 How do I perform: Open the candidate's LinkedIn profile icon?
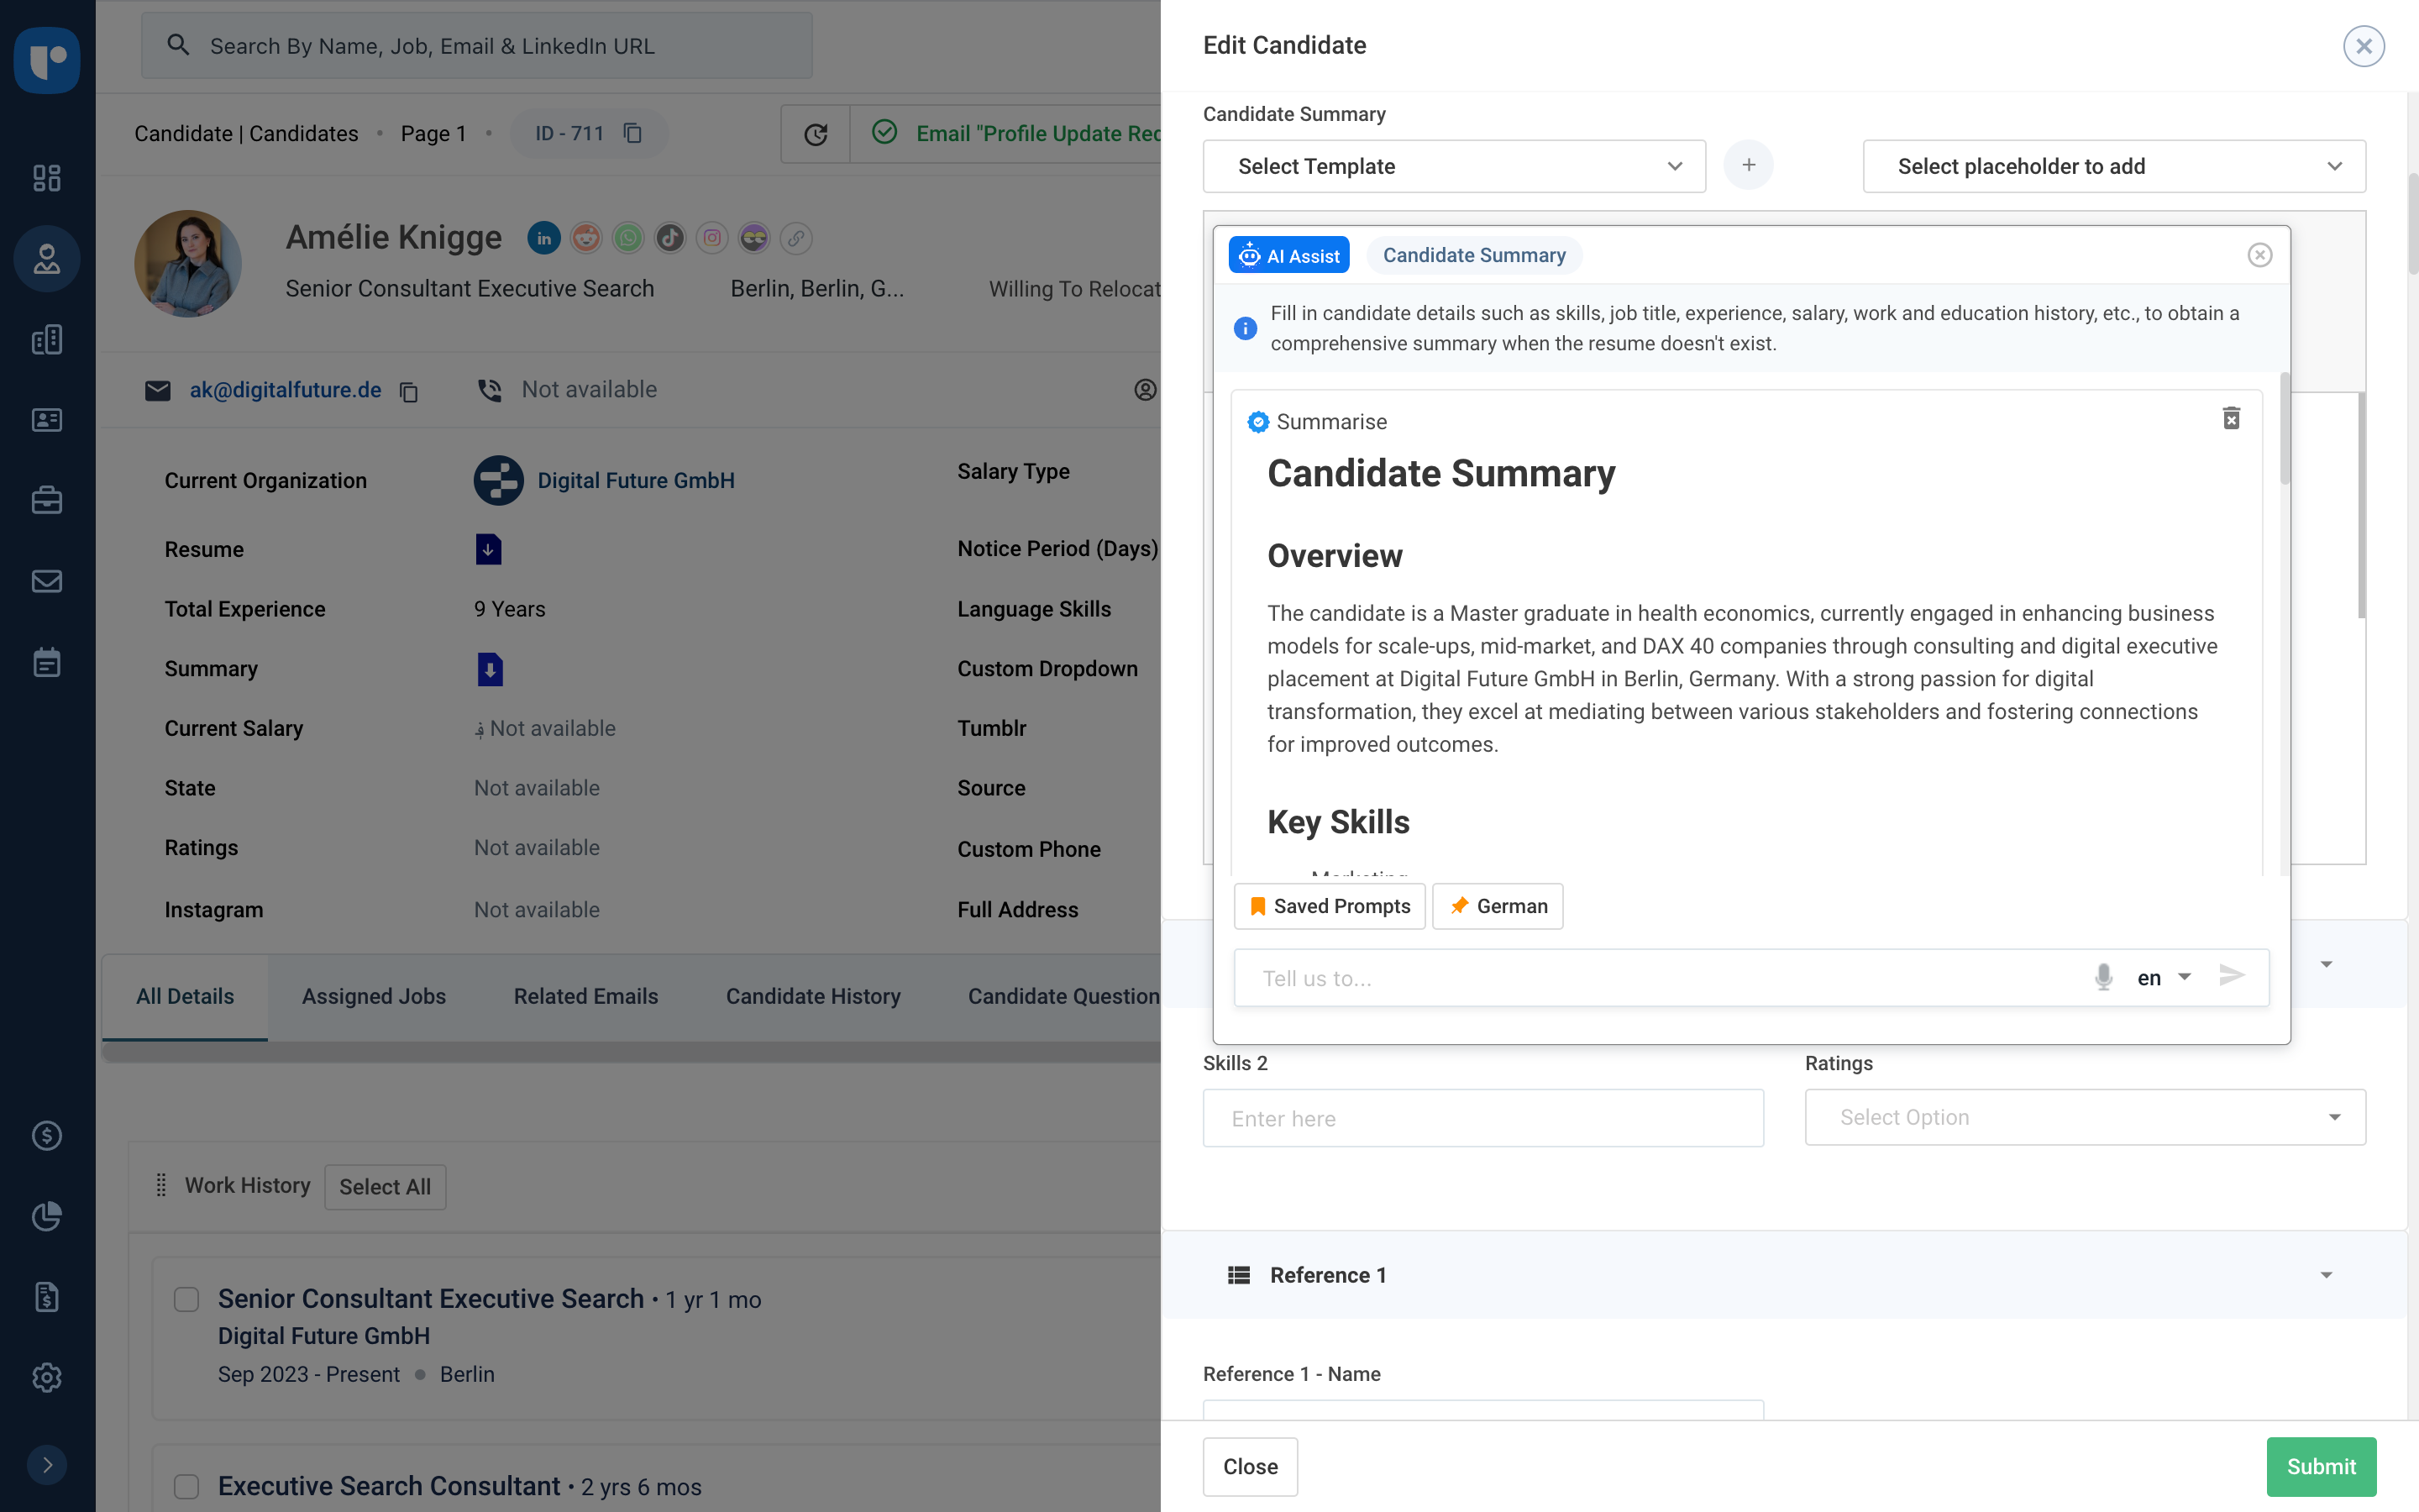click(543, 238)
